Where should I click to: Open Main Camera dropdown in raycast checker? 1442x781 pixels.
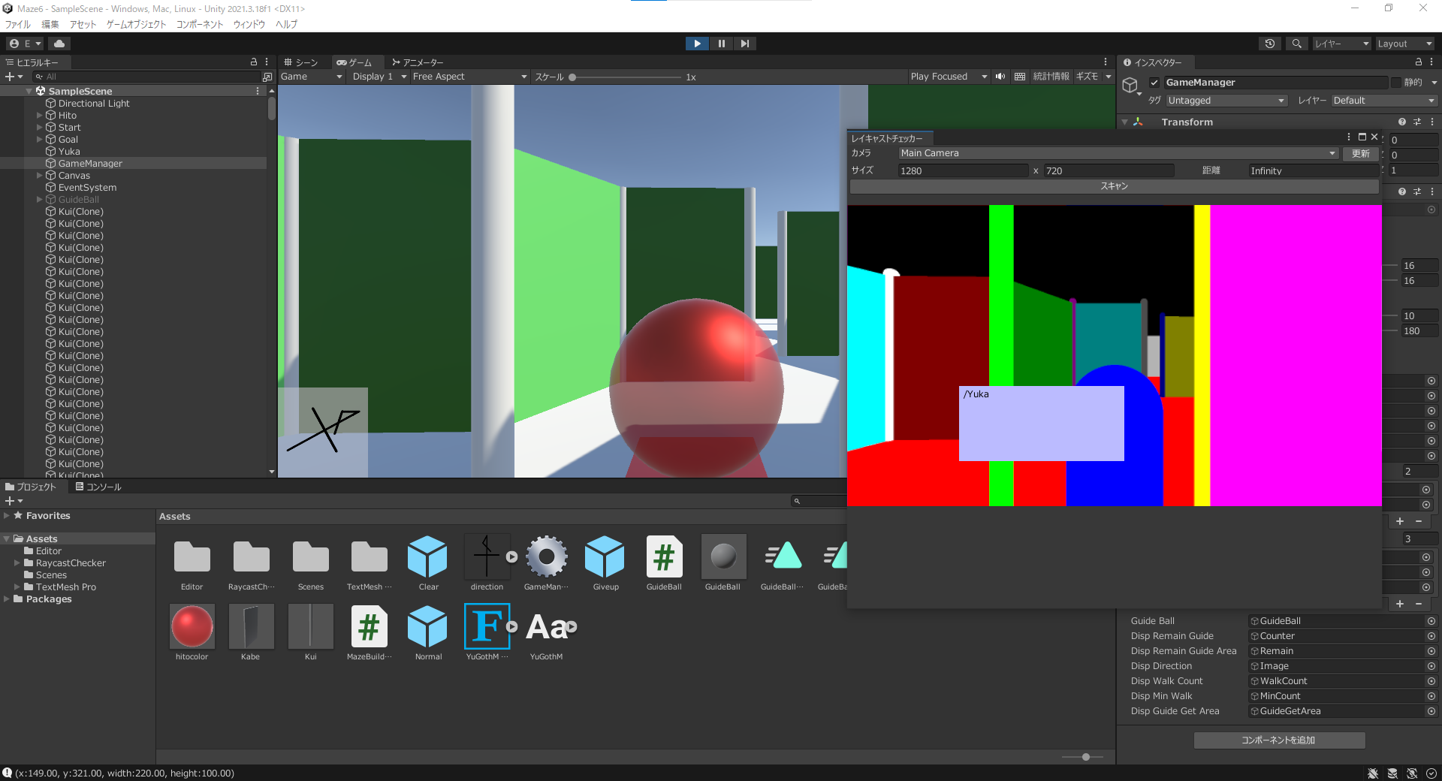point(1118,153)
